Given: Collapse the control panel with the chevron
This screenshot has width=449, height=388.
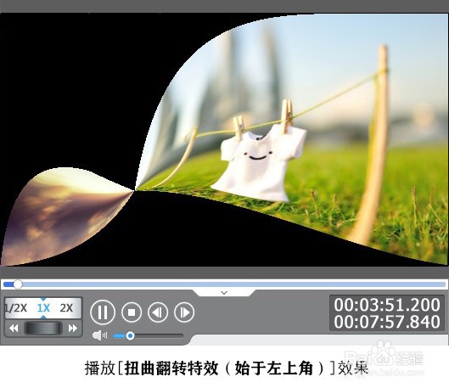Looking at the screenshot, I should 224,293.
